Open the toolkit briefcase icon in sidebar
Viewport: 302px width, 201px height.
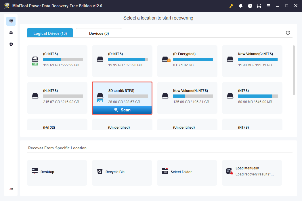[x=11, y=32]
